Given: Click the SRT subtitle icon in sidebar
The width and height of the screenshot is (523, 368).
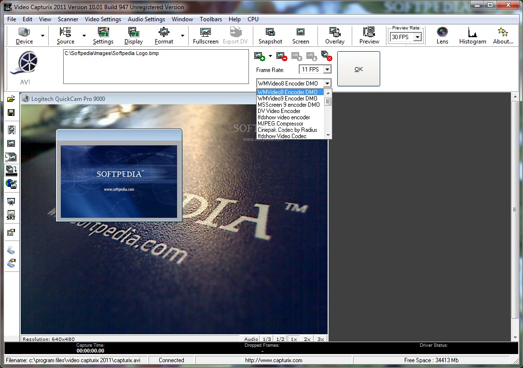Looking at the screenshot, I should coord(11,215).
